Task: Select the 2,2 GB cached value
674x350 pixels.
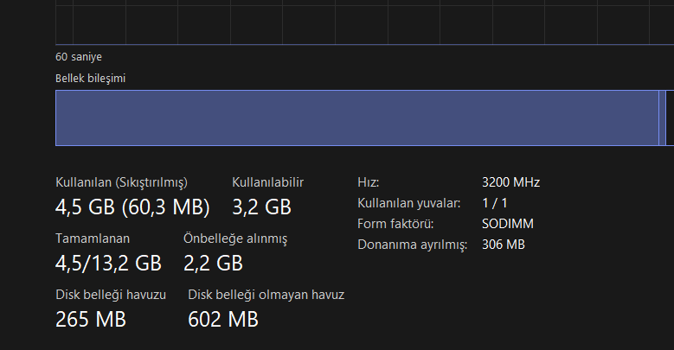Action: click(x=213, y=264)
